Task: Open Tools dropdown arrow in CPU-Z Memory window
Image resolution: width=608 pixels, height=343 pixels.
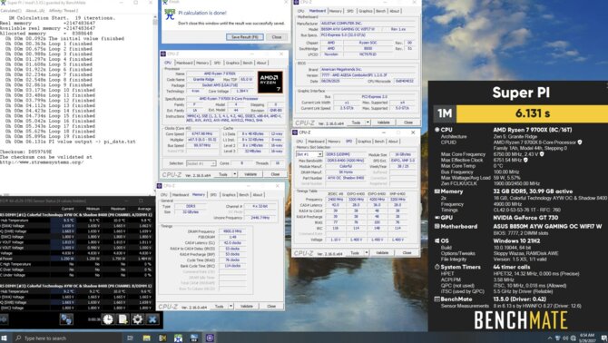Action: coord(230,306)
